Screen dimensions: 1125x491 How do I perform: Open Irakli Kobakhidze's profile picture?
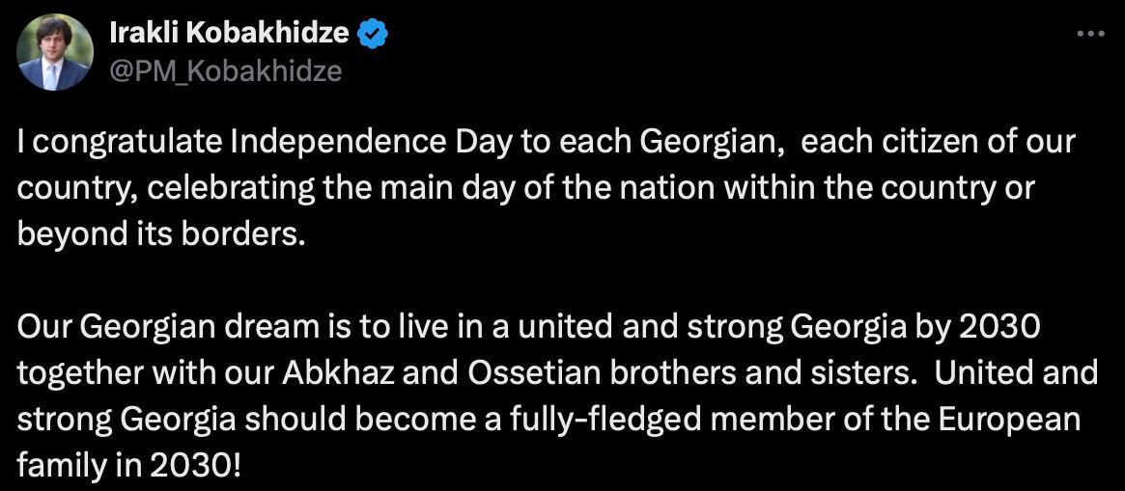point(55,52)
